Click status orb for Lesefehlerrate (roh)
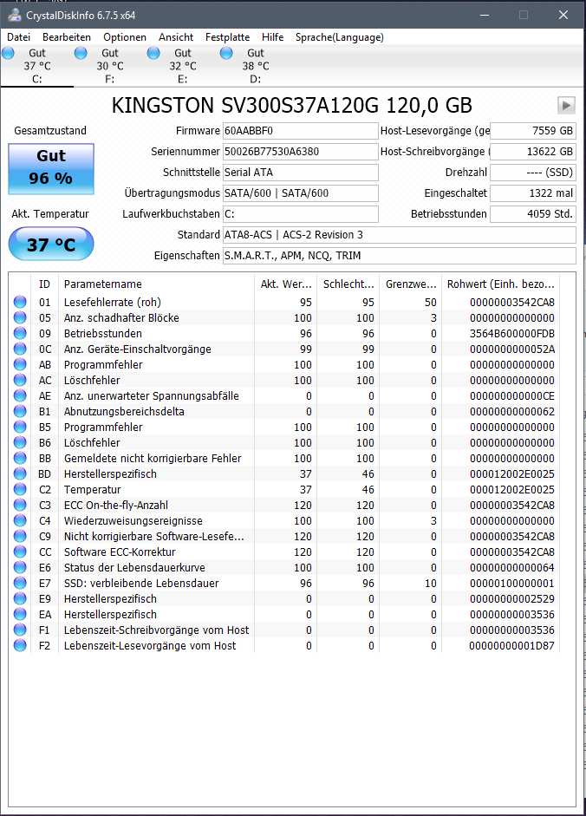 tap(20, 302)
